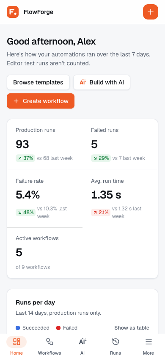165x358 pixels.
Task: Click the 'vs 1.32 s last week' text
Action: pos(127,213)
